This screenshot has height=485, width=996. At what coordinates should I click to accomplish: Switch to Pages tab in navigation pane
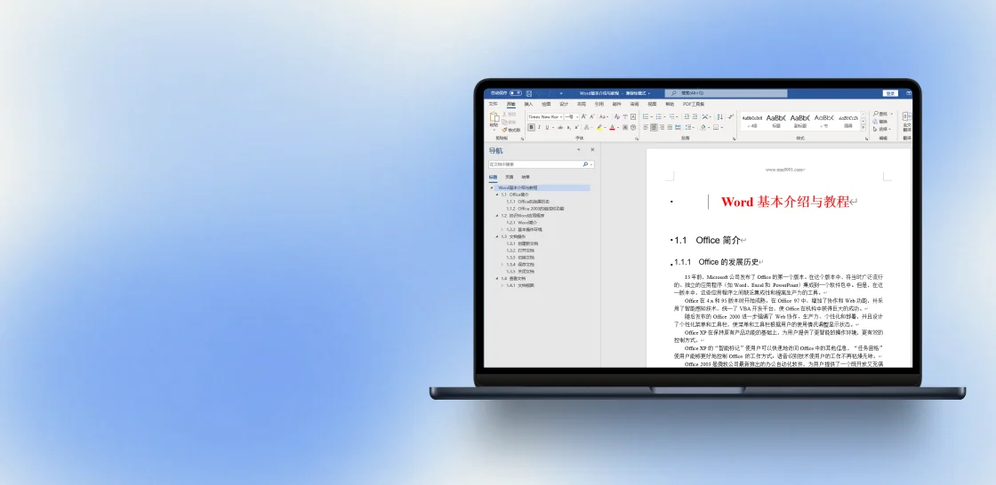click(510, 177)
